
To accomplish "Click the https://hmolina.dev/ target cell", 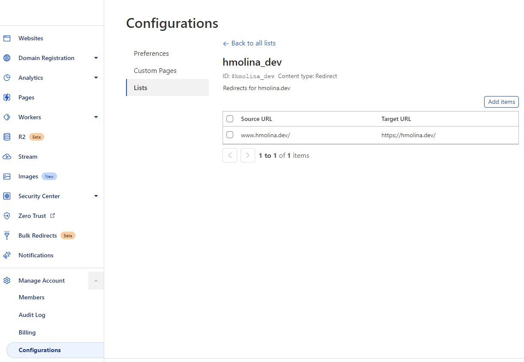I will 409,135.
